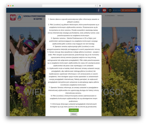This screenshot has height=125, width=147.
Task: Click cookie policy point 9 about Informacje dotyczące ustawień
Action: pyautogui.click(x=73, y=105)
